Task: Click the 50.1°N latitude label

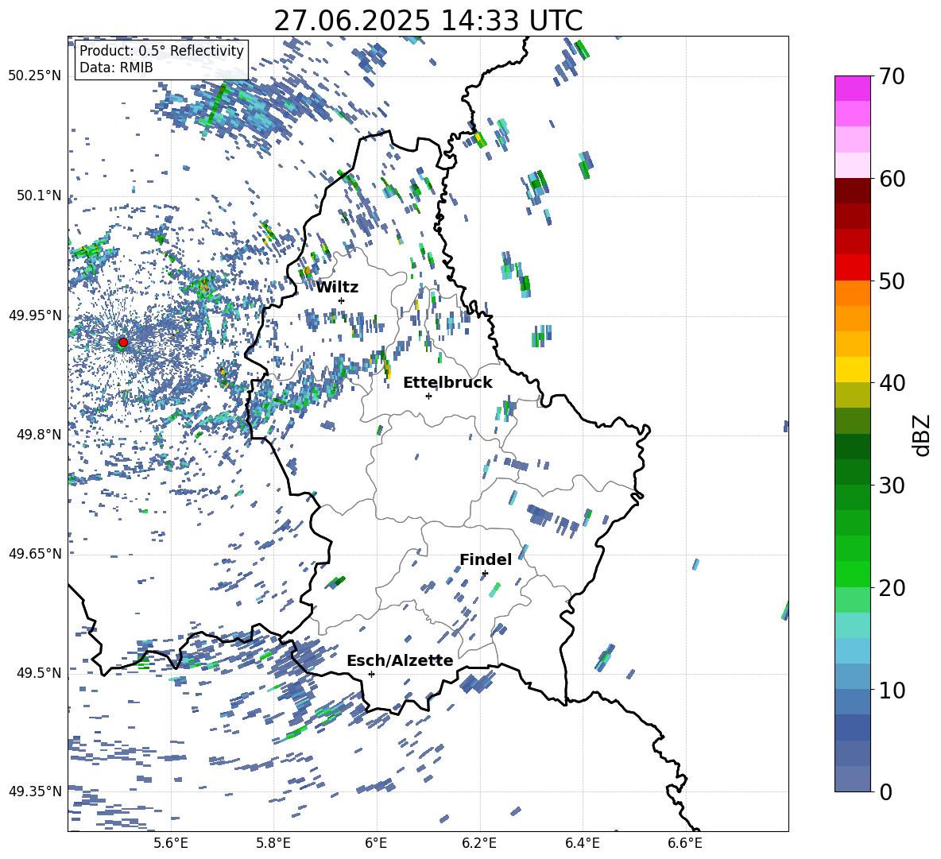Action: coord(39,195)
